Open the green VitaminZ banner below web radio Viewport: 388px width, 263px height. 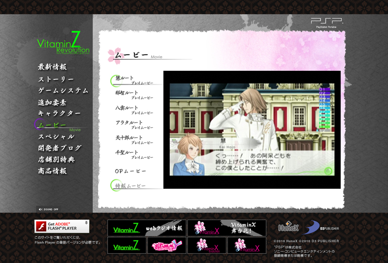(x=127, y=245)
